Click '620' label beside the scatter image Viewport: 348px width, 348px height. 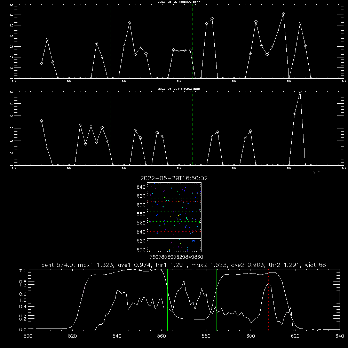141,196
